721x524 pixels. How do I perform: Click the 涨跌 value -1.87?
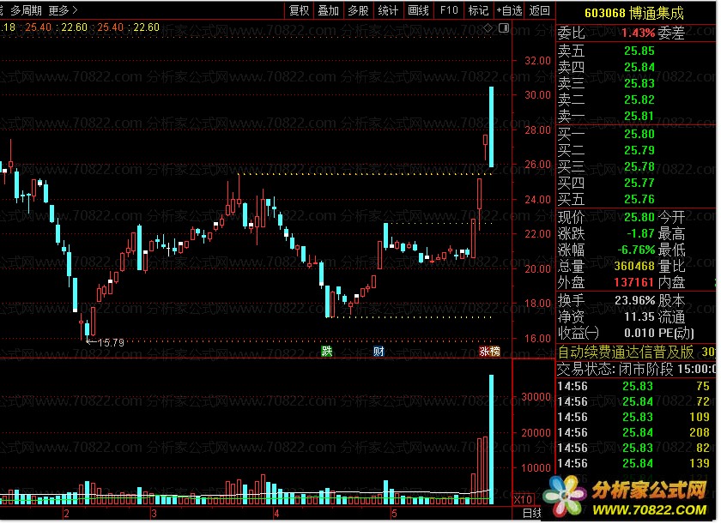[x=640, y=234]
